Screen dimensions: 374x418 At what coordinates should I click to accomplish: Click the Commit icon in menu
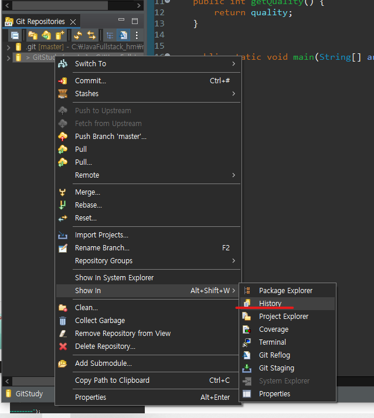[63, 81]
